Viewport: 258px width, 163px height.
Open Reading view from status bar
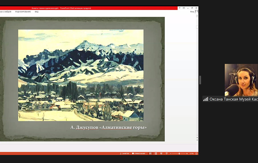161,153
